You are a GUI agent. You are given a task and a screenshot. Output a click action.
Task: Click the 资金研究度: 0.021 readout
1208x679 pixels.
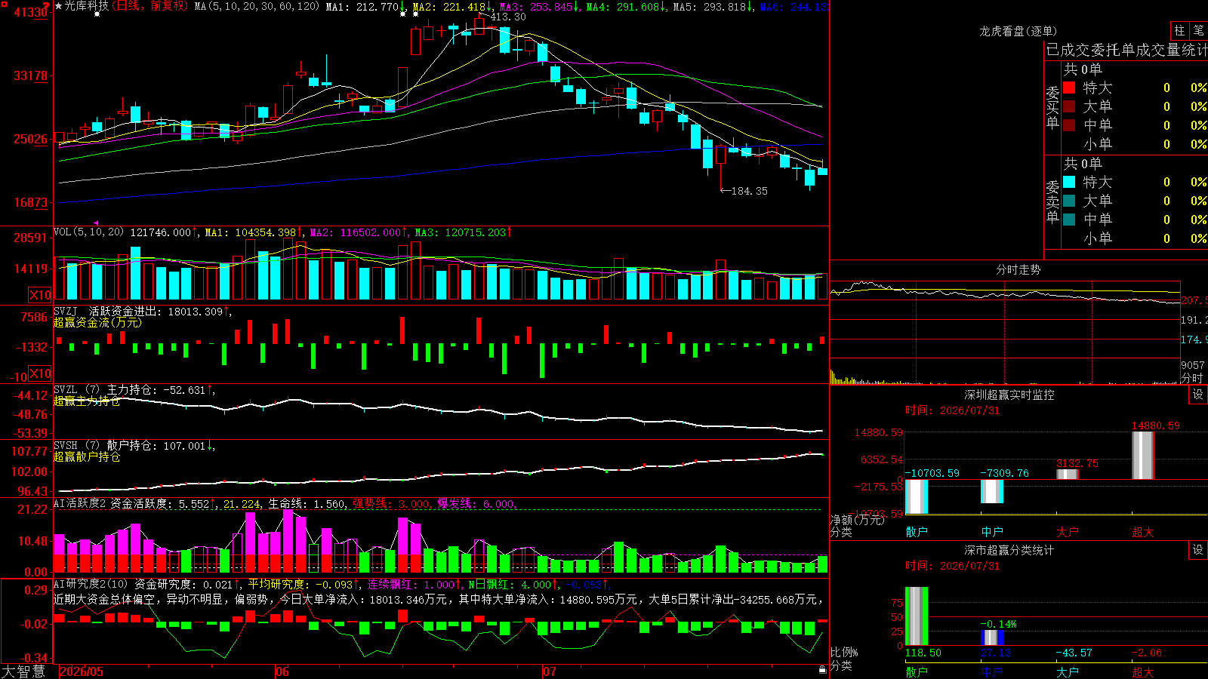(x=188, y=584)
